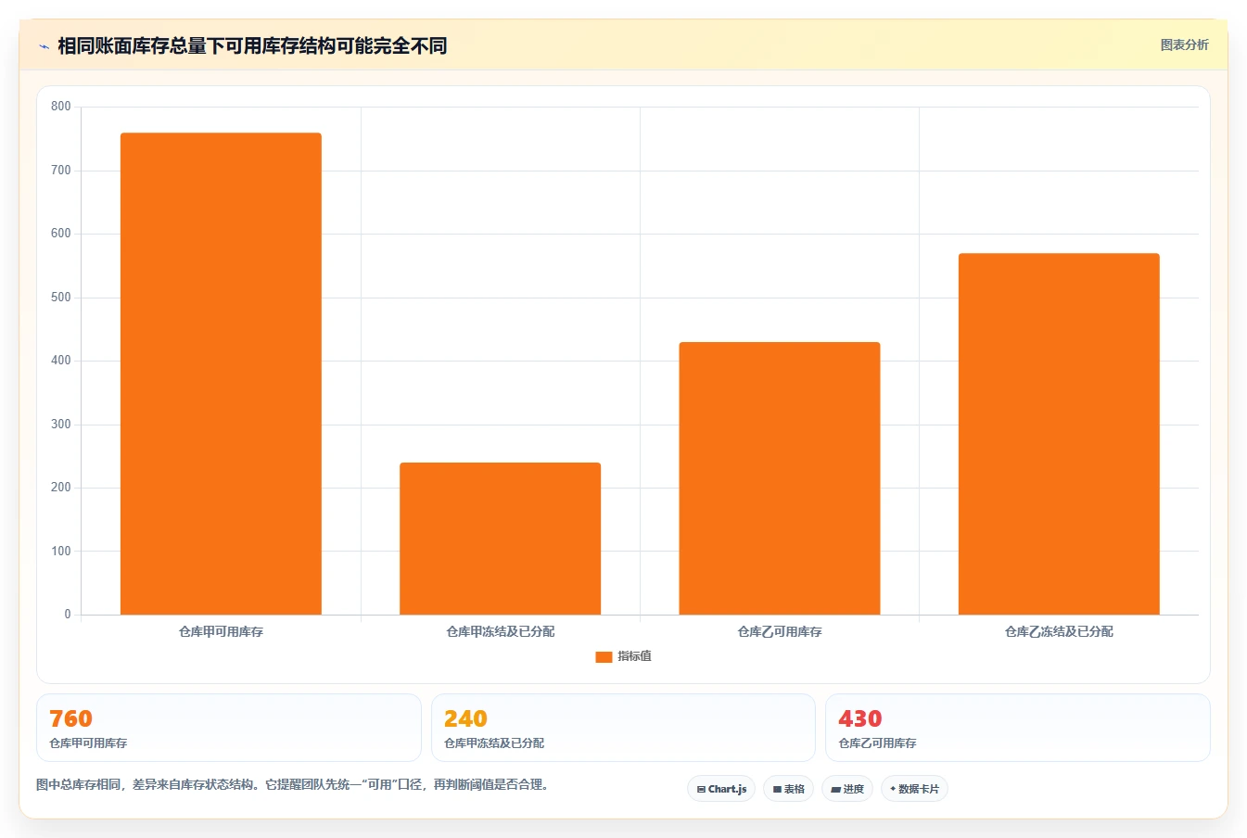
Task: Click the 仓库甲可用库存 bar in chart
Action: click(x=221, y=374)
